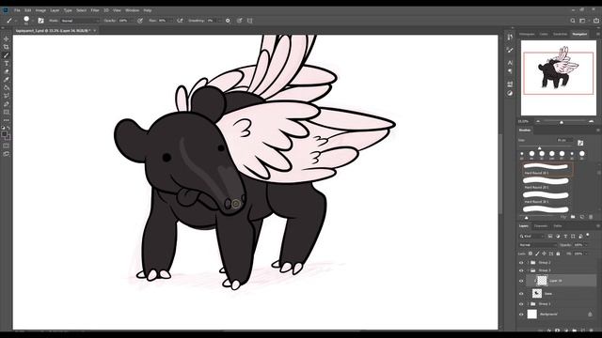Open the workspace switcher icon

click(x=583, y=21)
